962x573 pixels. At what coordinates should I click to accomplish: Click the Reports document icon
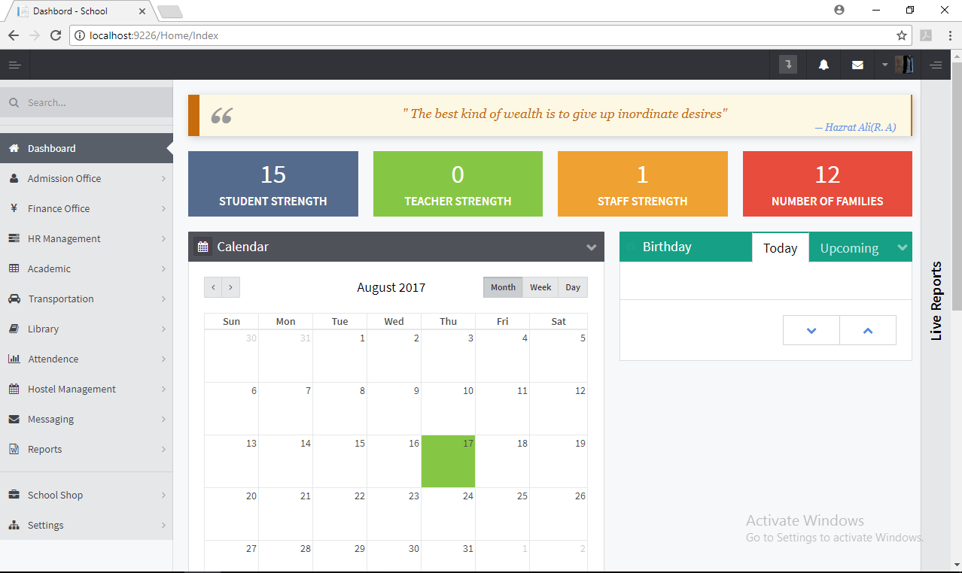(x=14, y=449)
